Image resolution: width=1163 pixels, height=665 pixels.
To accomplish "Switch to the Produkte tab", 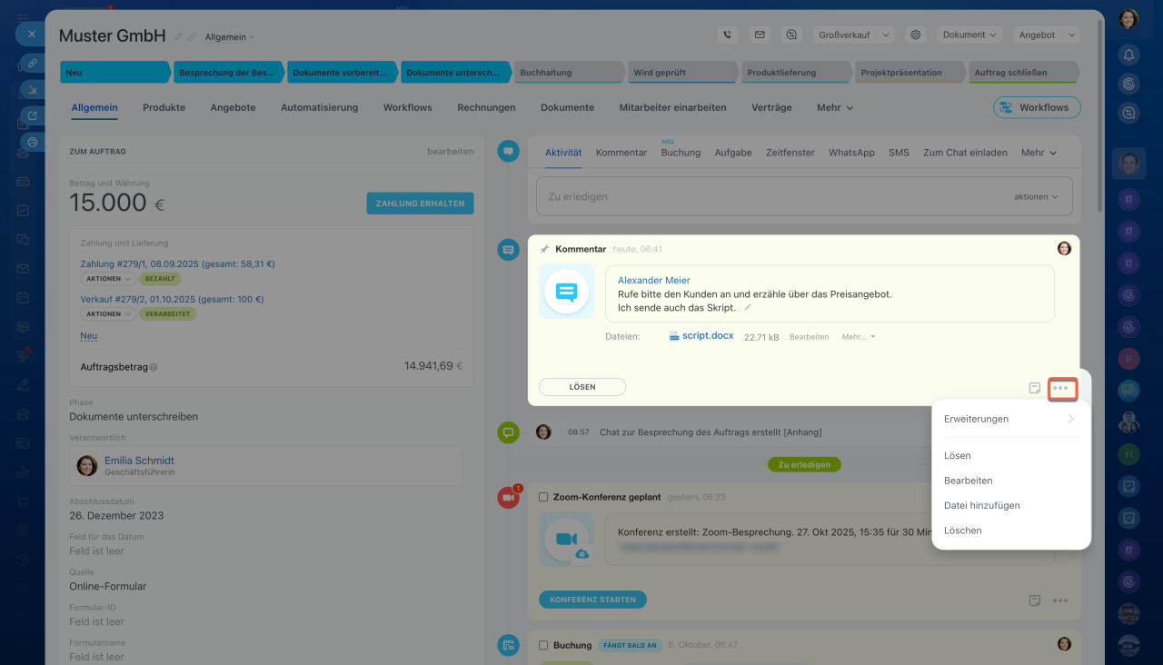I will point(164,107).
